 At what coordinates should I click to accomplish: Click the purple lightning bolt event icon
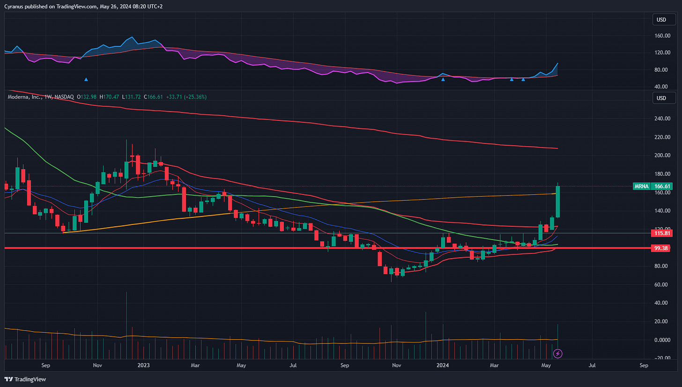pos(557,353)
